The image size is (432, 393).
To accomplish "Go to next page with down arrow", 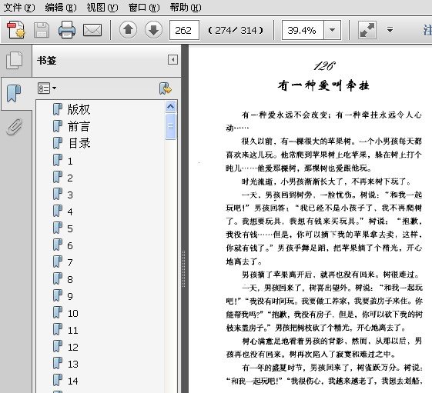I will click(x=153, y=30).
